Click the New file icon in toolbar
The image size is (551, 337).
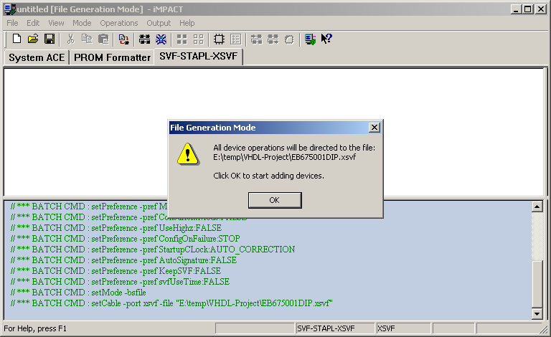(x=16, y=39)
